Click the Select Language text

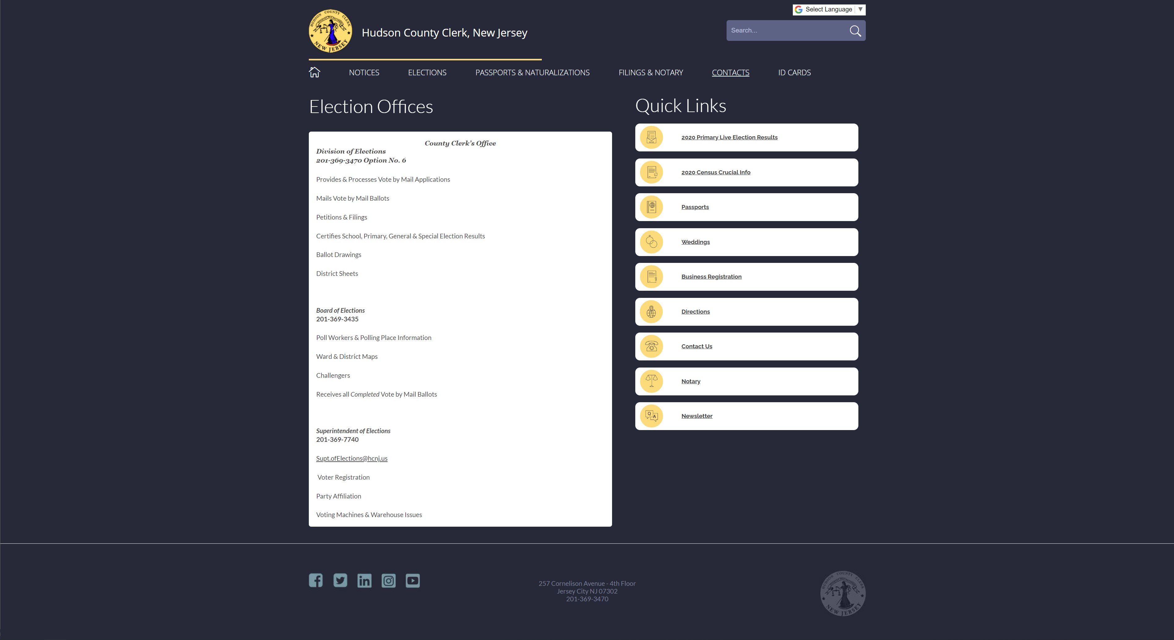click(x=829, y=9)
